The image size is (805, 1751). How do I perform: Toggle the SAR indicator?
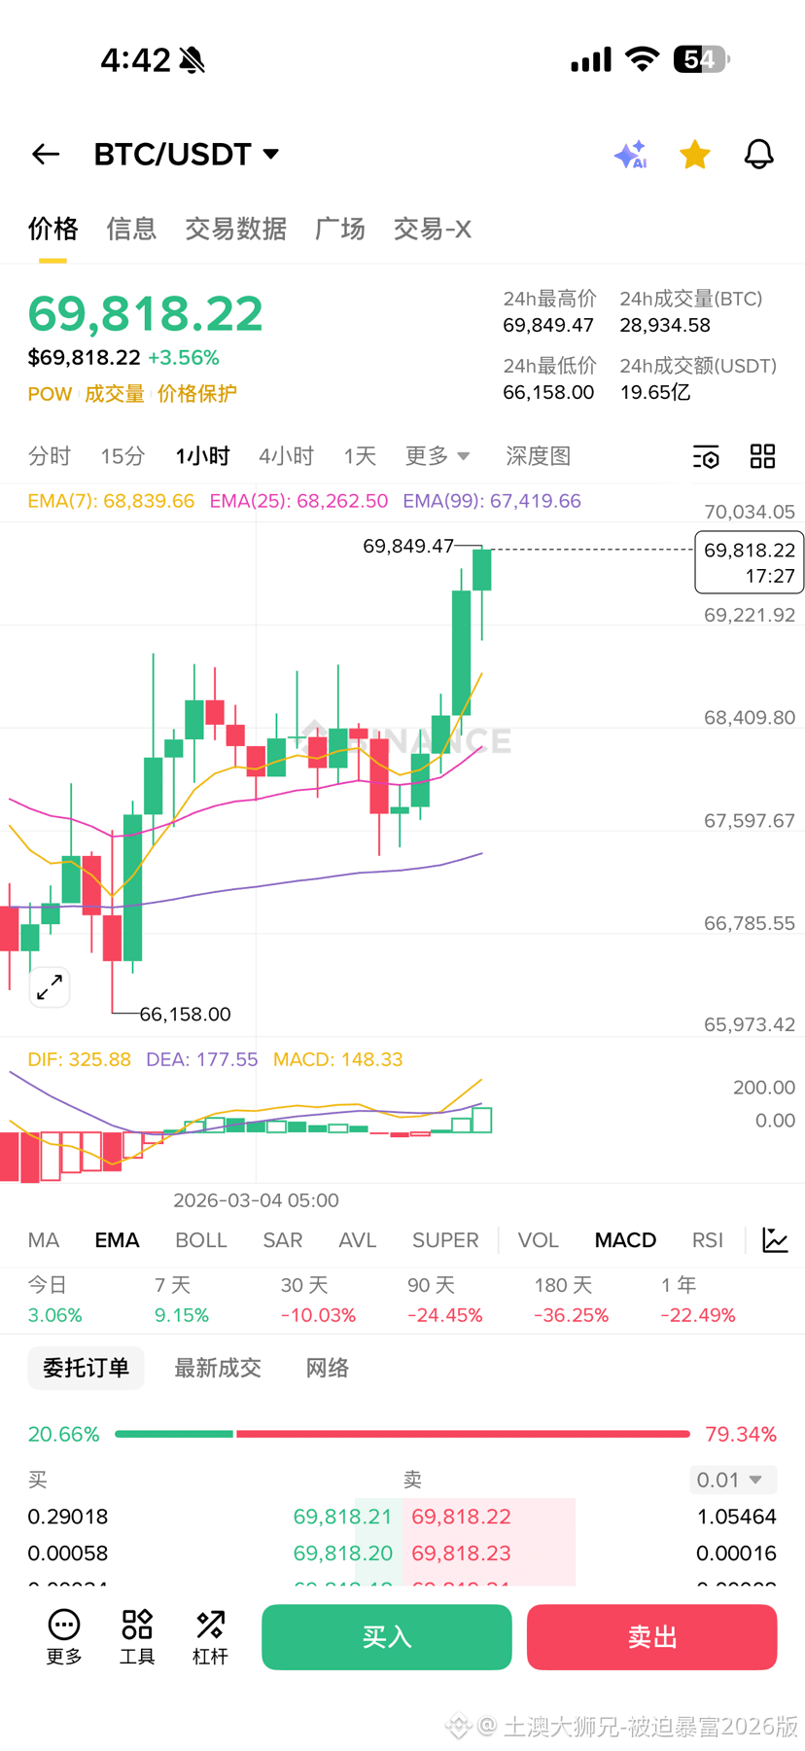pos(283,1240)
